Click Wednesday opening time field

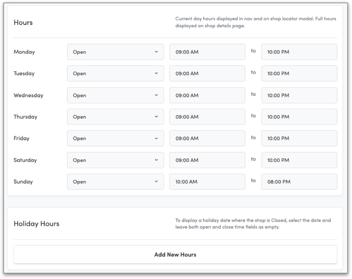pyautogui.click(x=207, y=95)
